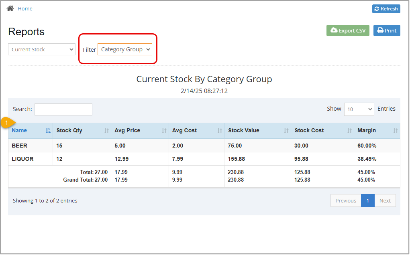410x255 pixels.
Task: Click inside the Search field
Action: [63, 109]
